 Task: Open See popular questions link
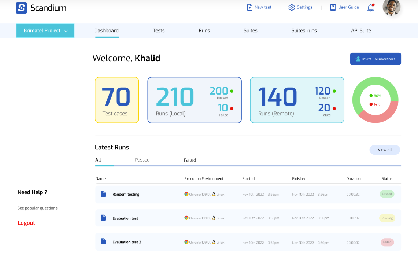[37, 208]
